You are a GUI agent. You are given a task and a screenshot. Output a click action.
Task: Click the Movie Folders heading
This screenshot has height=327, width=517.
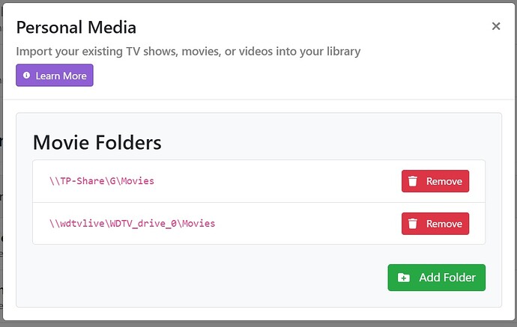(x=97, y=142)
